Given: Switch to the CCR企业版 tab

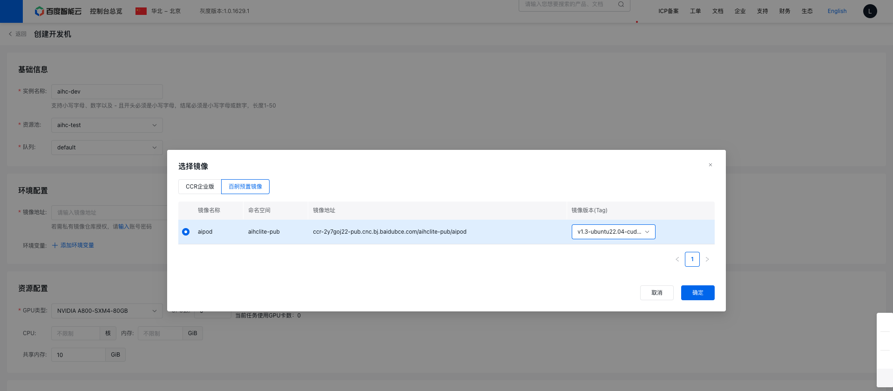Looking at the screenshot, I should [200, 187].
